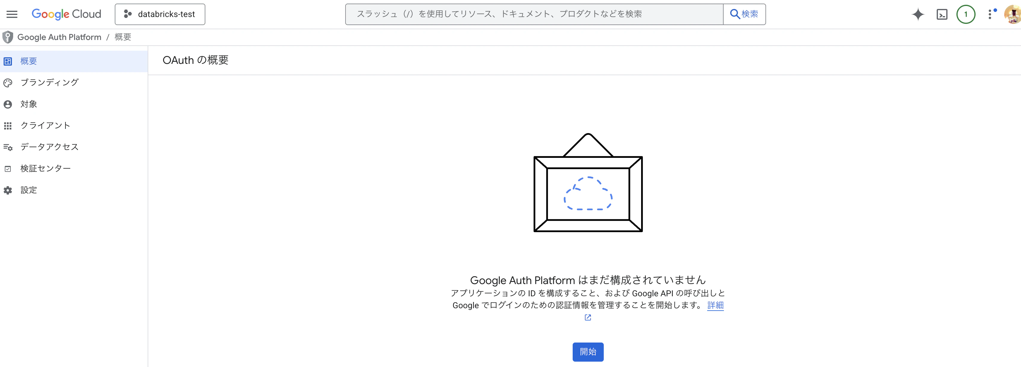Click the user account avatar
Image resolution: width=1021 pixels, height=367 pixels.
1013,14
